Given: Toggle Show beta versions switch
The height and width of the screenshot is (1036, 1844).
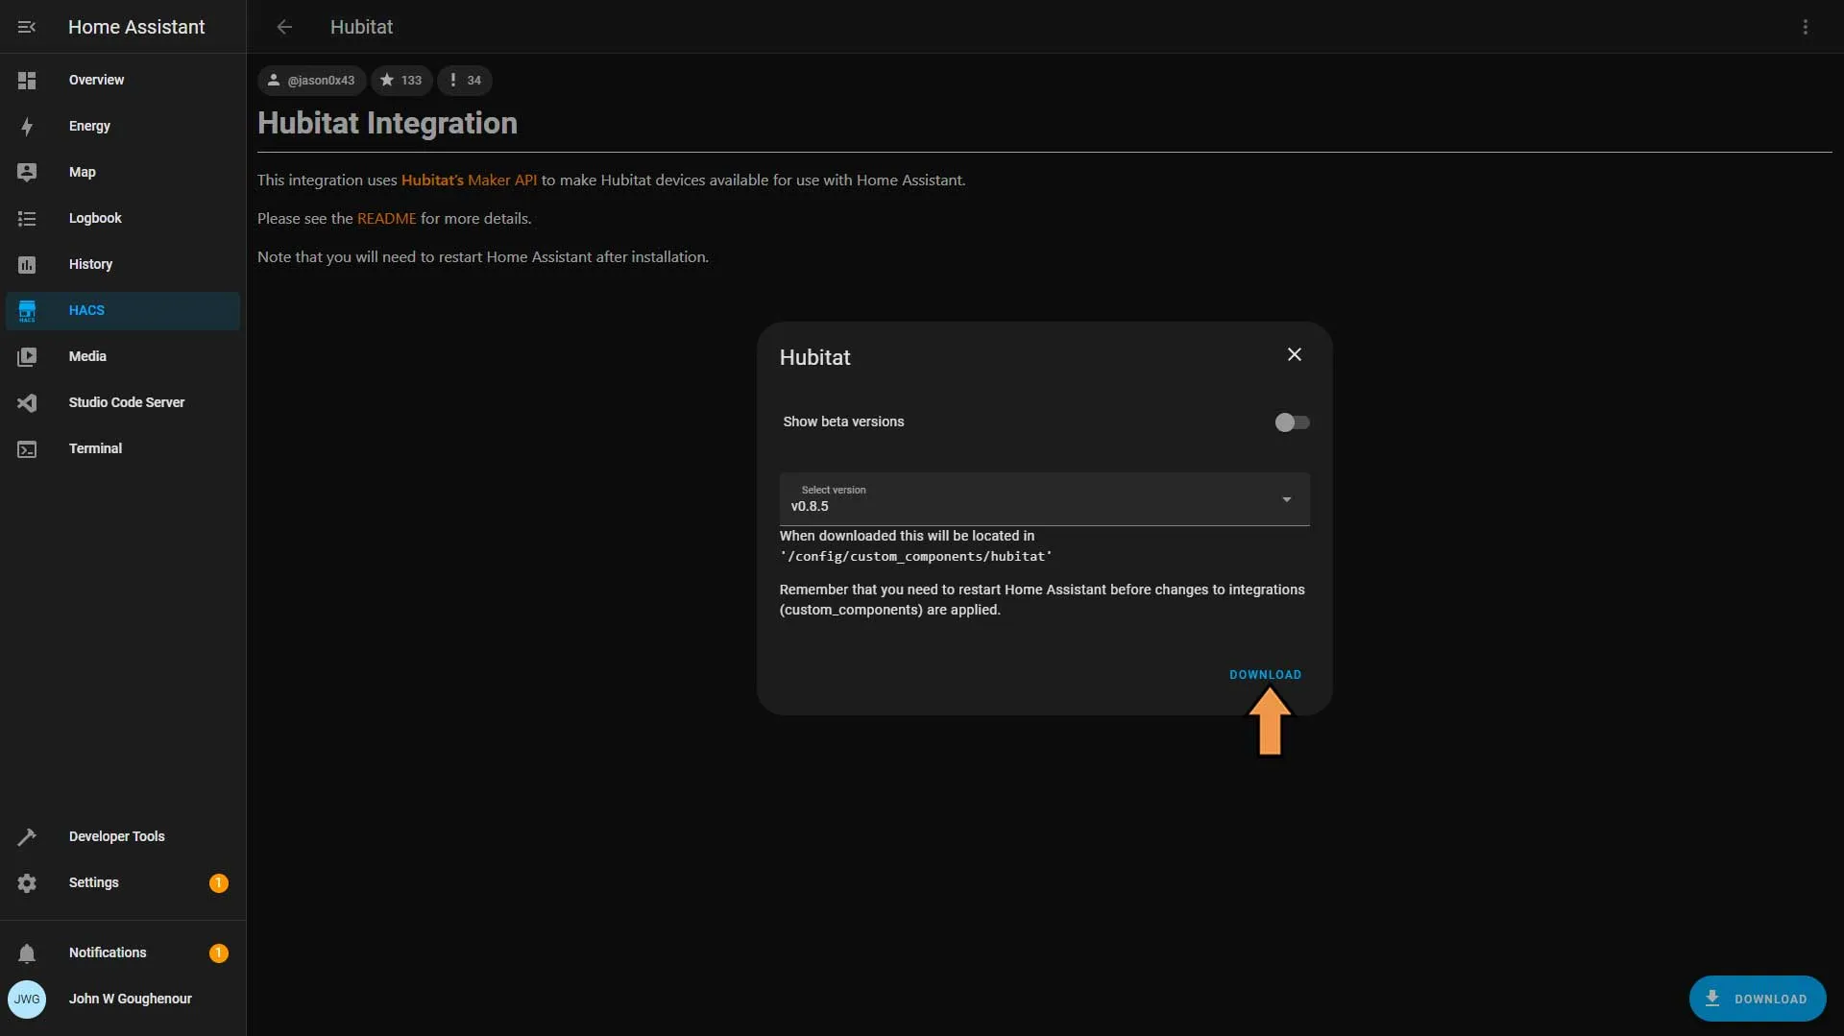Looking at the screenshot, I should [x=1292, y=422].
